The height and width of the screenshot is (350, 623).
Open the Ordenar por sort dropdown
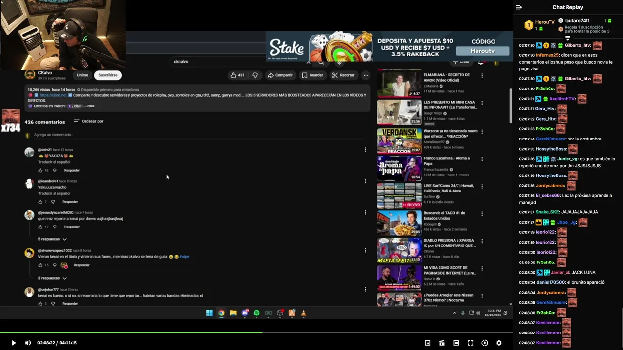tap(89, 121)
